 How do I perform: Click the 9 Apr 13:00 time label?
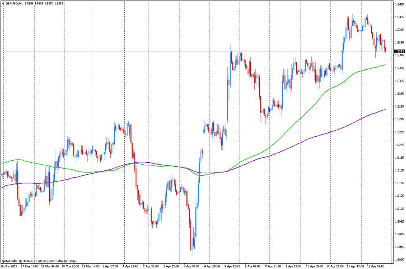pyautogui.click(x=294, y=266)
